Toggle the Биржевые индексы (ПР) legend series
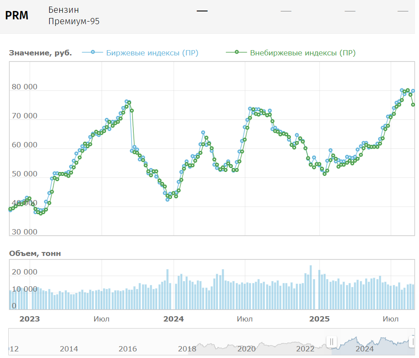The height and width of the screenshot is (358, 419). (140, 53)
